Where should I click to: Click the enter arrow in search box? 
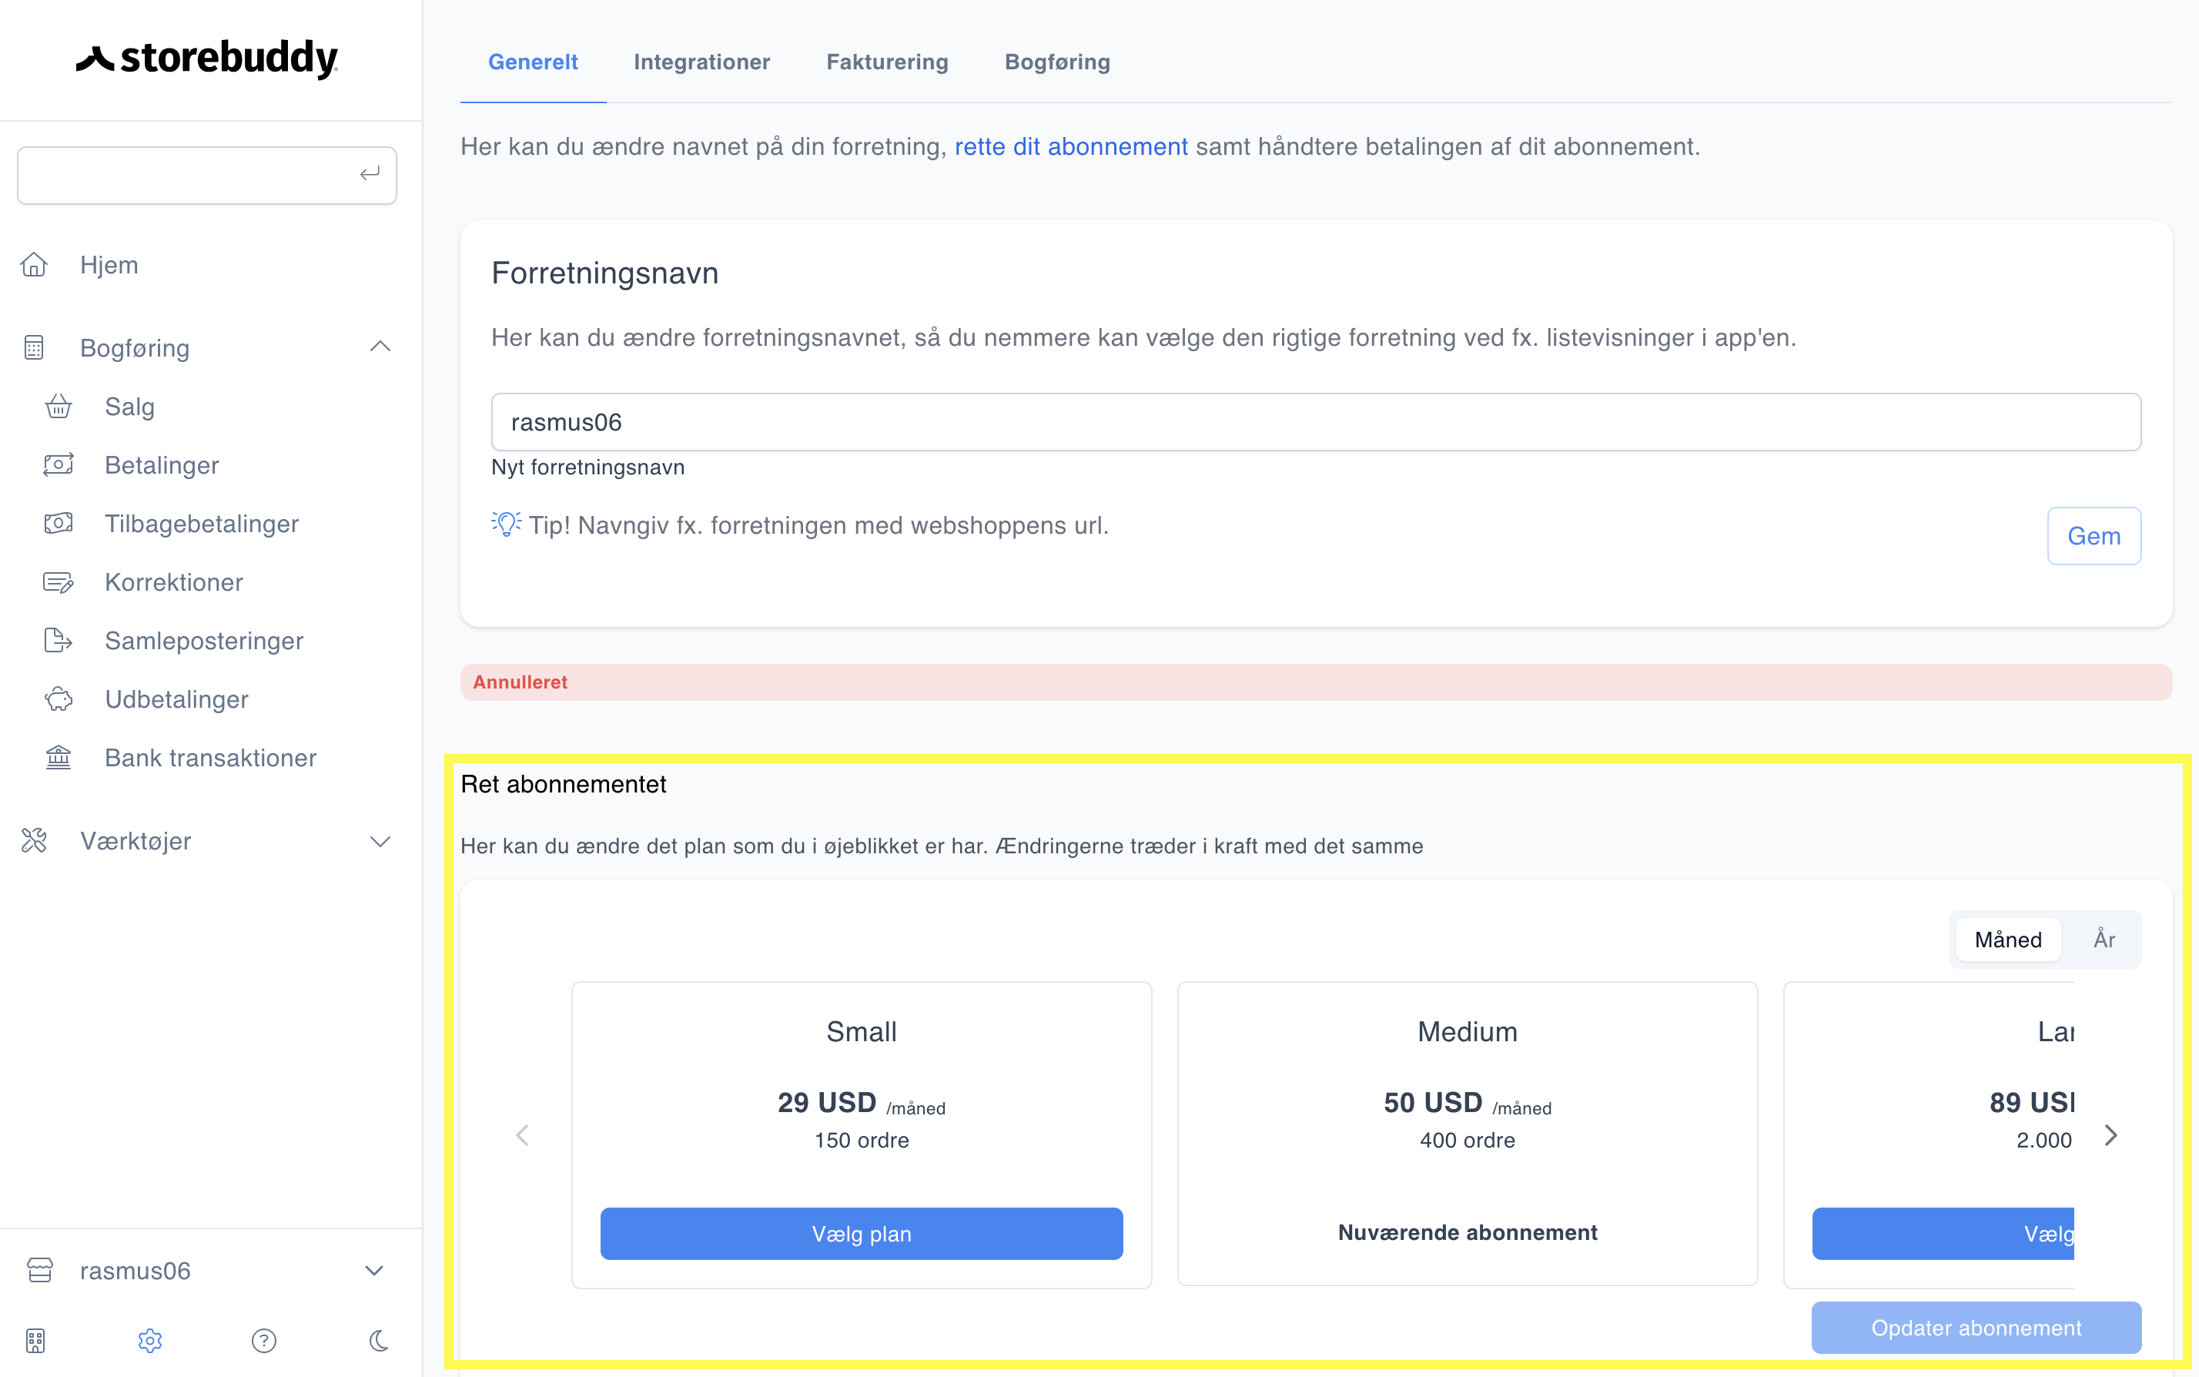click(370, 174)
